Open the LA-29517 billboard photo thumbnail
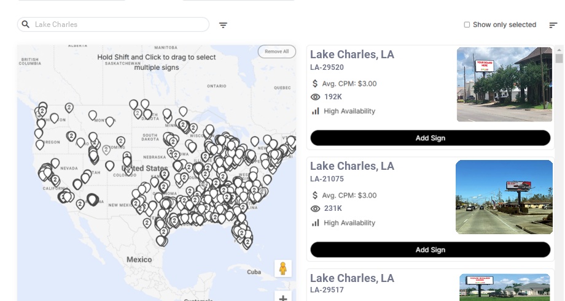The image size is (565, 301). [504, 288]
